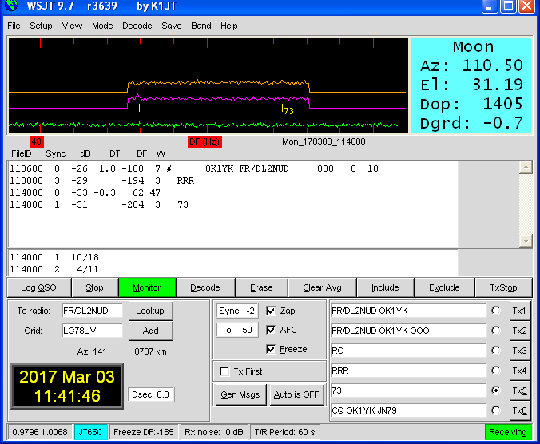Click the To radio callsign field

coord(93,311)
